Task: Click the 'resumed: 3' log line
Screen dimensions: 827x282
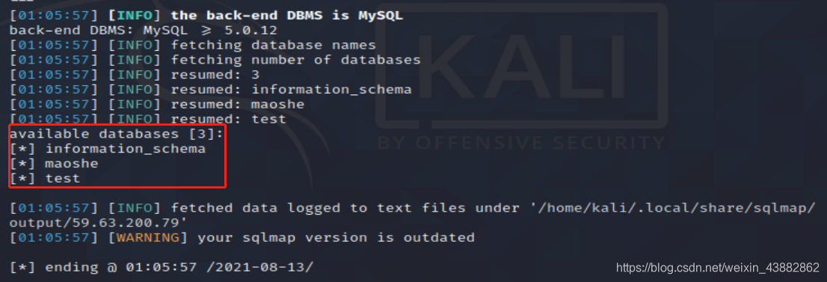Action: tap(135, 75)
